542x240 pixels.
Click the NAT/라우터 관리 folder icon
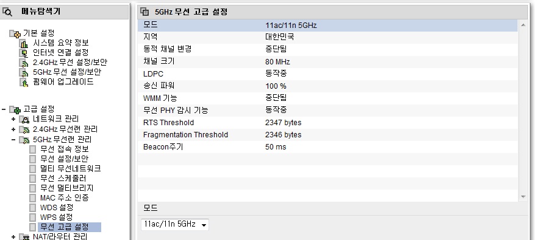pos(24,237)
